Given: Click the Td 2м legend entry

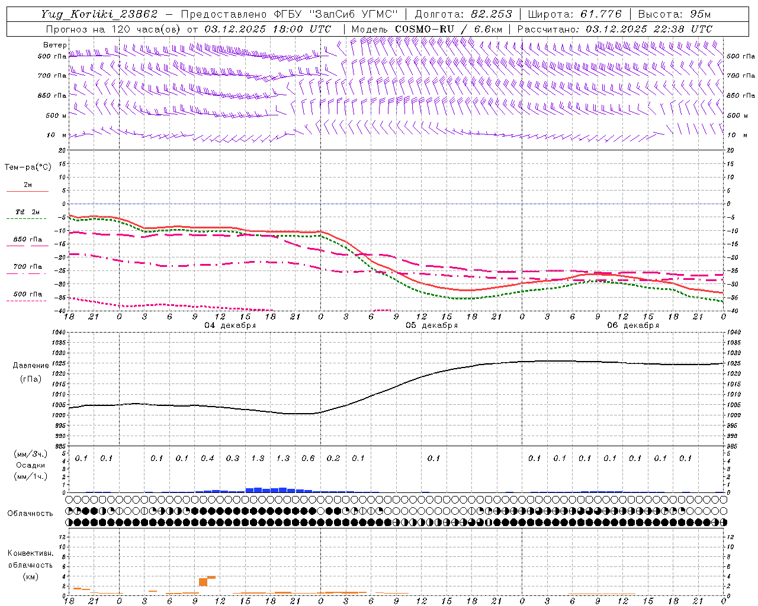Looking at the screenshot, I should (27, 212).
